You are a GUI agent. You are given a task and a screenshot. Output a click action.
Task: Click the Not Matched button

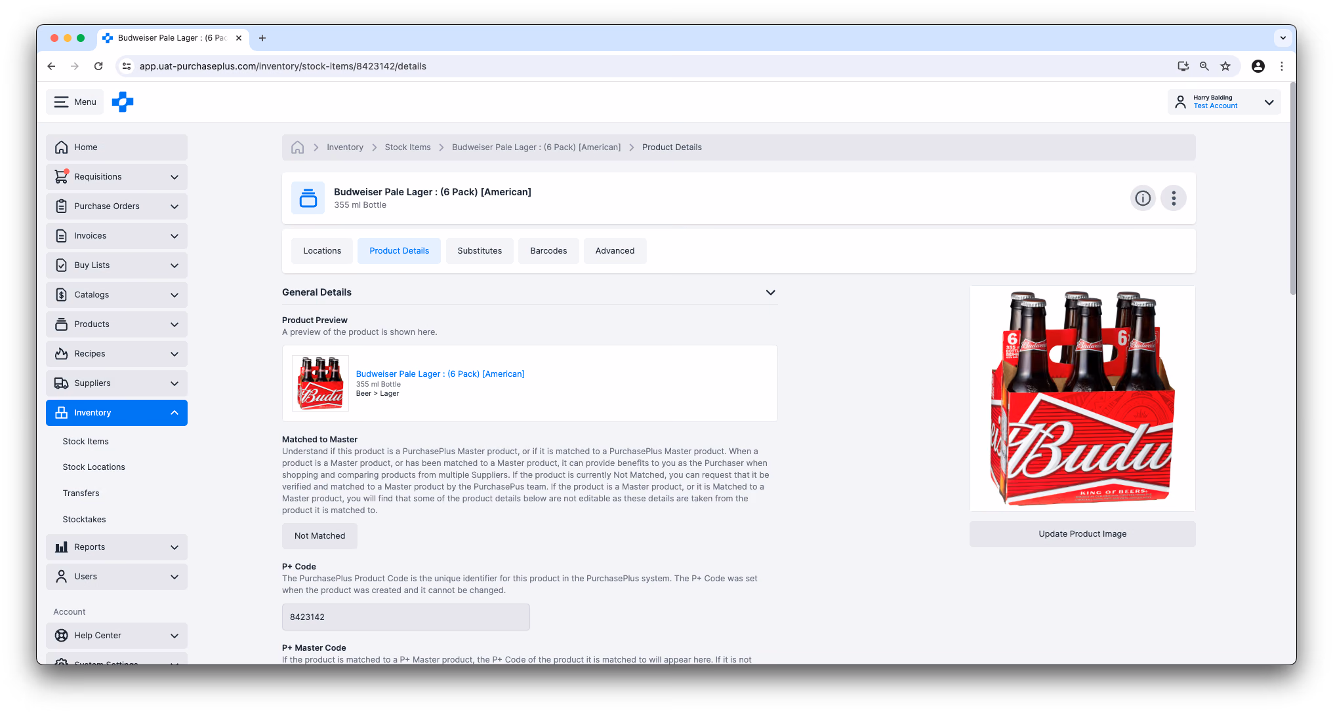pos(319,536)
